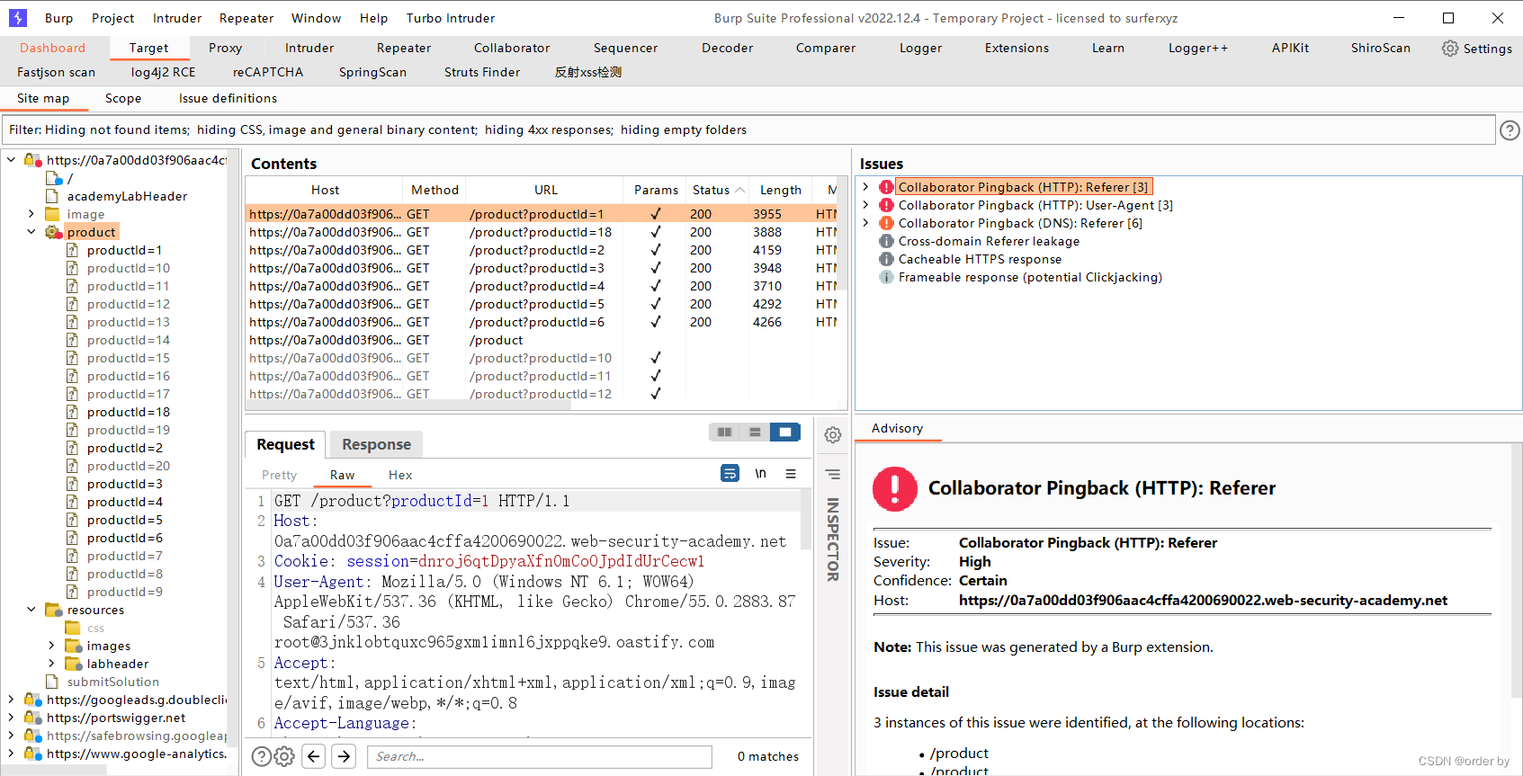
Task: Toggle show non-printable characters \n icon
Action: (760, 473)
